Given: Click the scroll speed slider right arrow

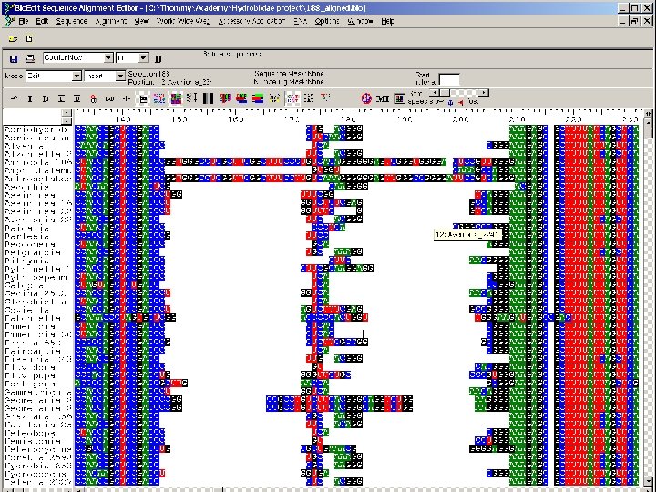Looking at the screenshot, I should click(x=485, y=92).
